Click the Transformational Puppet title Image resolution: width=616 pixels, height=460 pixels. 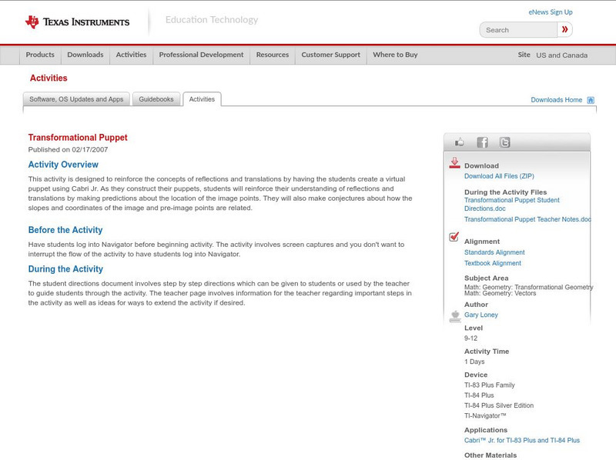[78, 138]
